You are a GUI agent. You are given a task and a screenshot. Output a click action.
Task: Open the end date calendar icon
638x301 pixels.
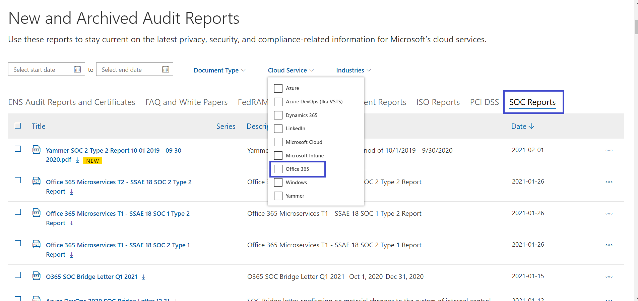(166, 69)
